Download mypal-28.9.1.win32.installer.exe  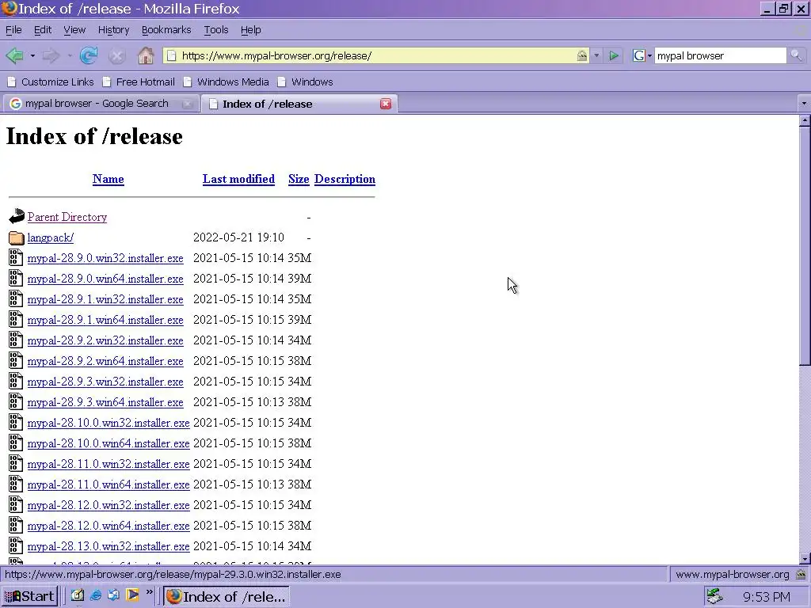105,299
